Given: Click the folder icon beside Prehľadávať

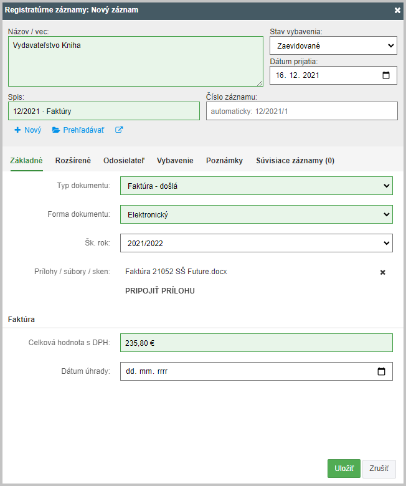Looking at the screenshot, I should (56, 130).
